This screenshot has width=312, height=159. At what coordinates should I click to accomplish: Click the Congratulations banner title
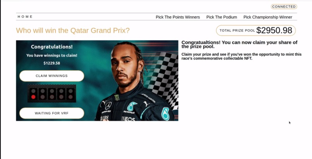[52, 47]
